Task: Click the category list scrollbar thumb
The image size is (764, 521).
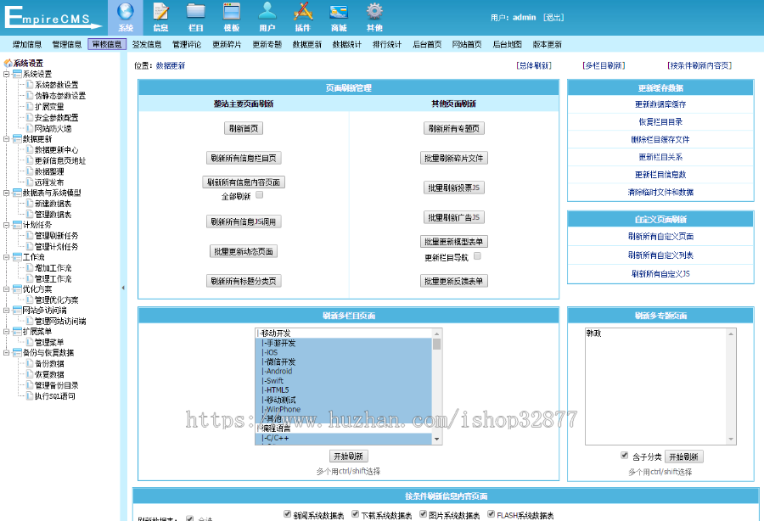Action: tap(436, 345)
